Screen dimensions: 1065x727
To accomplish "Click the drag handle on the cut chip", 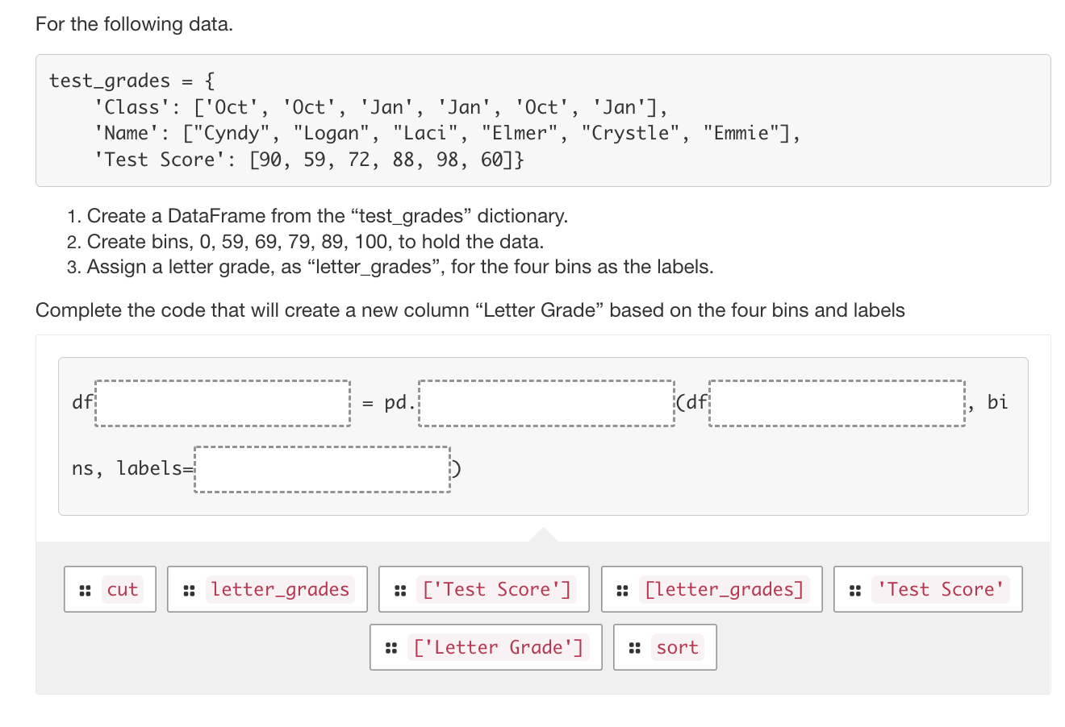I will tap(85, 590).
